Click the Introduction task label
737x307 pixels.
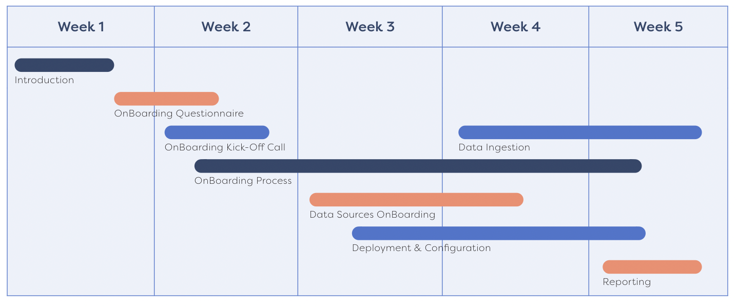[x=44, y=80]
